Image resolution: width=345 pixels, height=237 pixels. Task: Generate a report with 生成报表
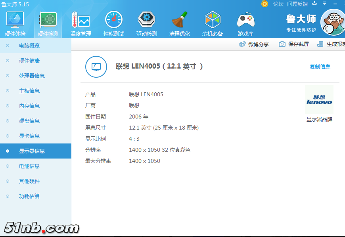click(331, 44)
